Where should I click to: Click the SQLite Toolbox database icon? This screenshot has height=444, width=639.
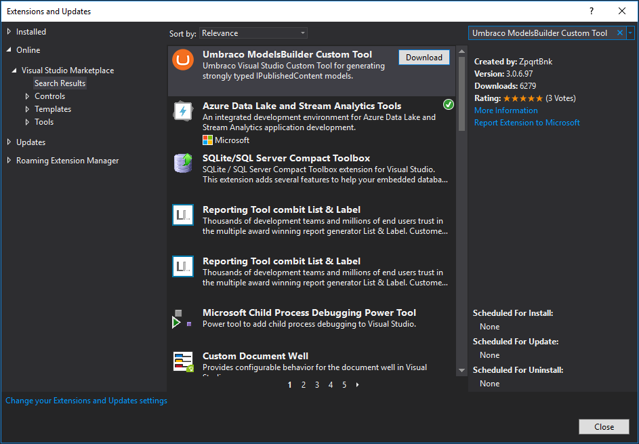click(x=182, y=163)
